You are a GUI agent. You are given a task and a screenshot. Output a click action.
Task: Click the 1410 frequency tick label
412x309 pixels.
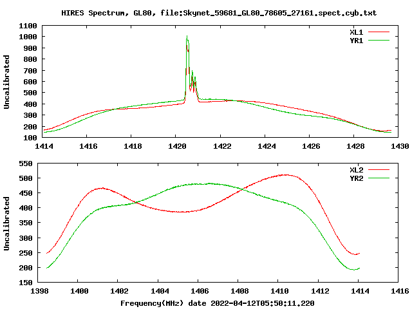point(279,291)
